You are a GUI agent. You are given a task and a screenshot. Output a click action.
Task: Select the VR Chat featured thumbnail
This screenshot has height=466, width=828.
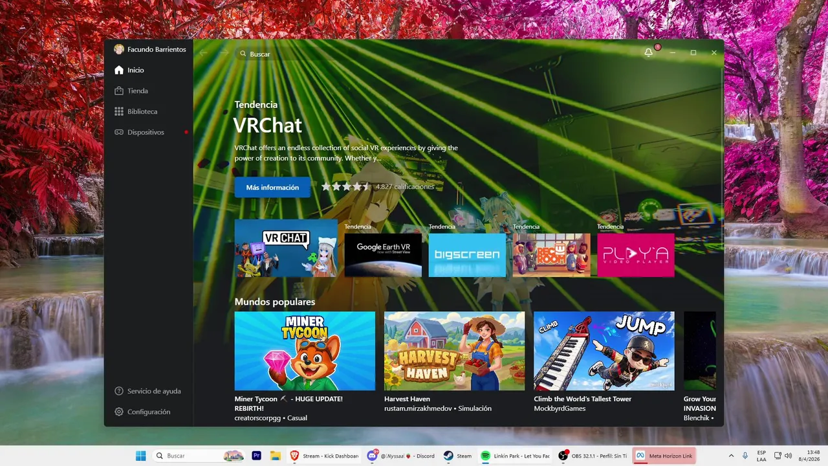point(286,248)
